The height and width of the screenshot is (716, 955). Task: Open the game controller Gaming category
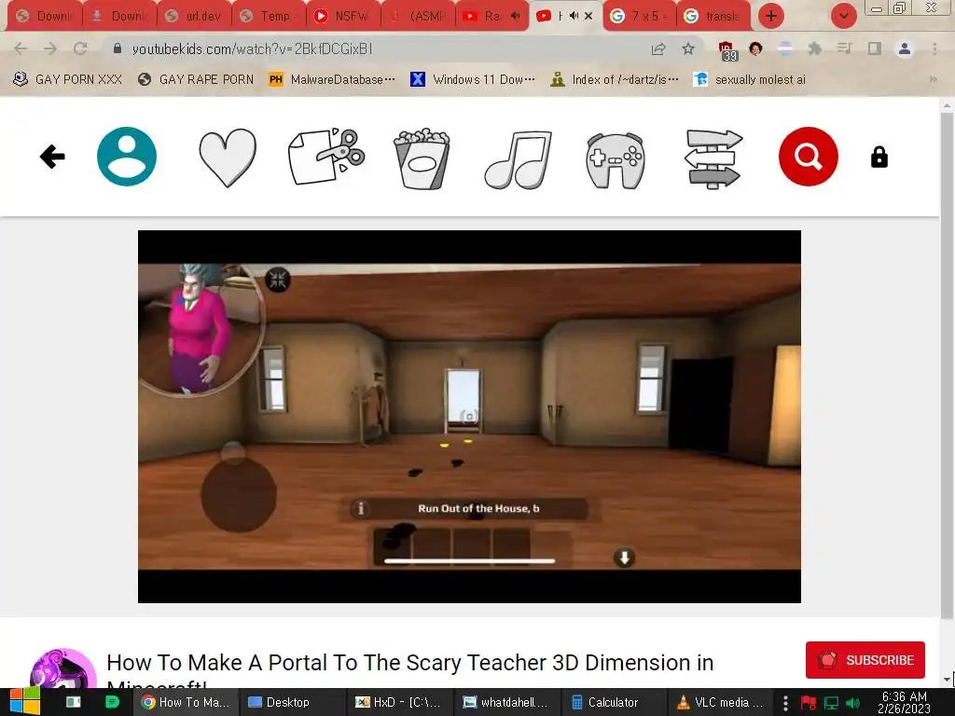pyautogui.click(x=616, y=160)
